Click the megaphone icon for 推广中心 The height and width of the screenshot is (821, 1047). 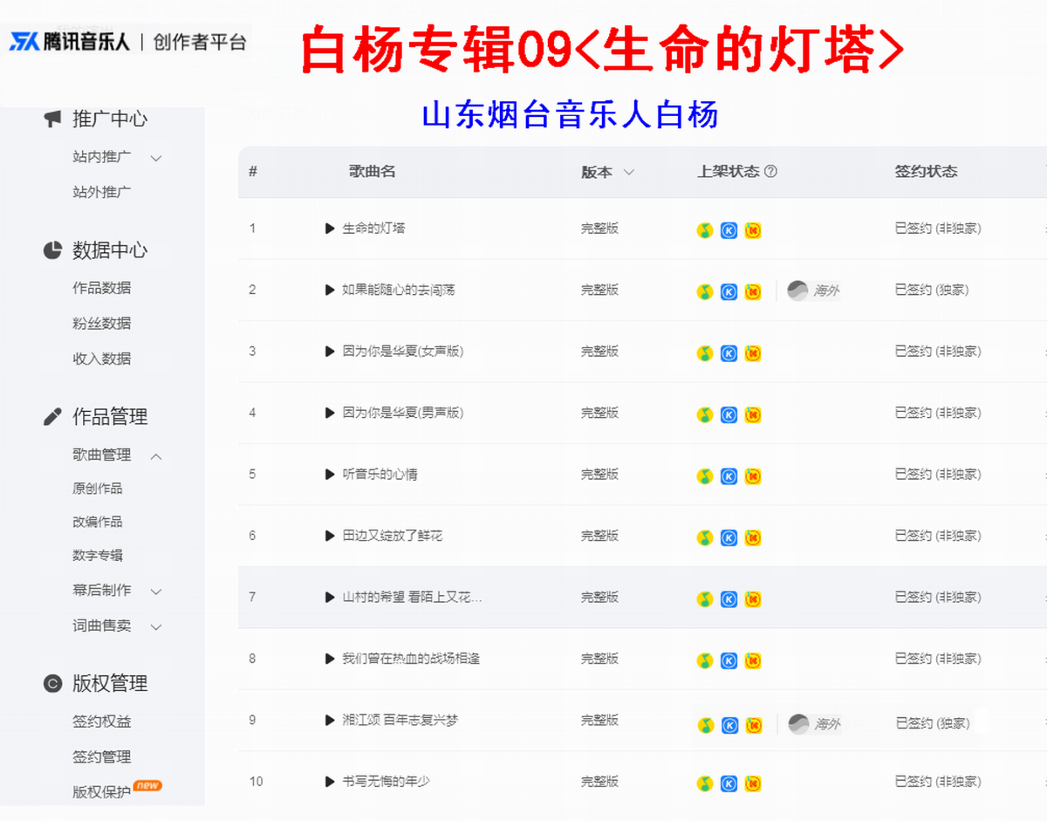point(52,119)
